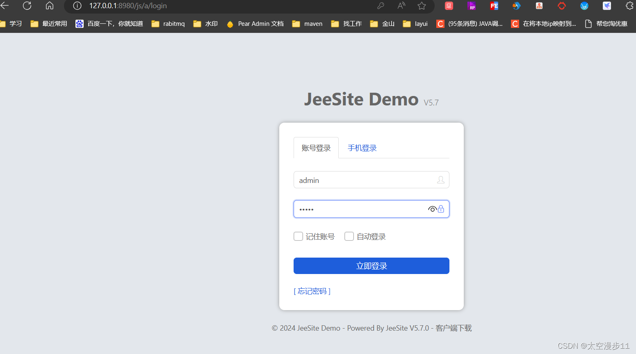Open the (95条消息) JAVA bookmark
636x354 pixels.
[x=470, y=24]
